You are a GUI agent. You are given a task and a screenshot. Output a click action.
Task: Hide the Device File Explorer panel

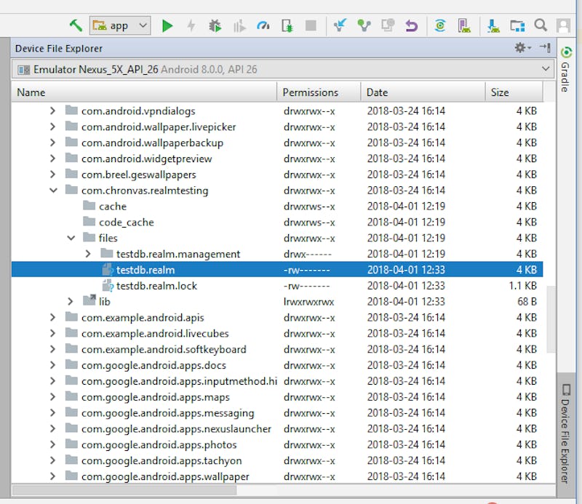(x=545, y=48)
